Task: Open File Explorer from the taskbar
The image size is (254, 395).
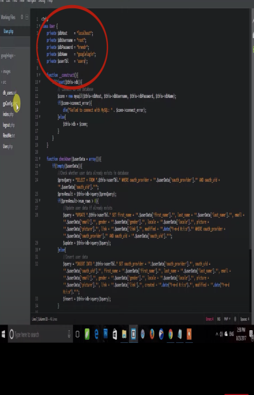Action: click(124, 334)
